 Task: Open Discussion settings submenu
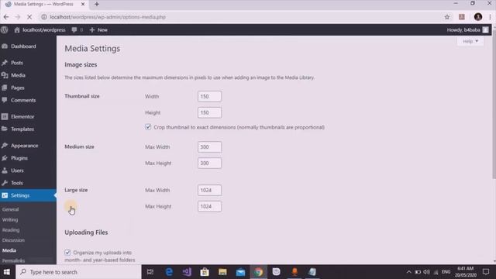coord(13,240)
